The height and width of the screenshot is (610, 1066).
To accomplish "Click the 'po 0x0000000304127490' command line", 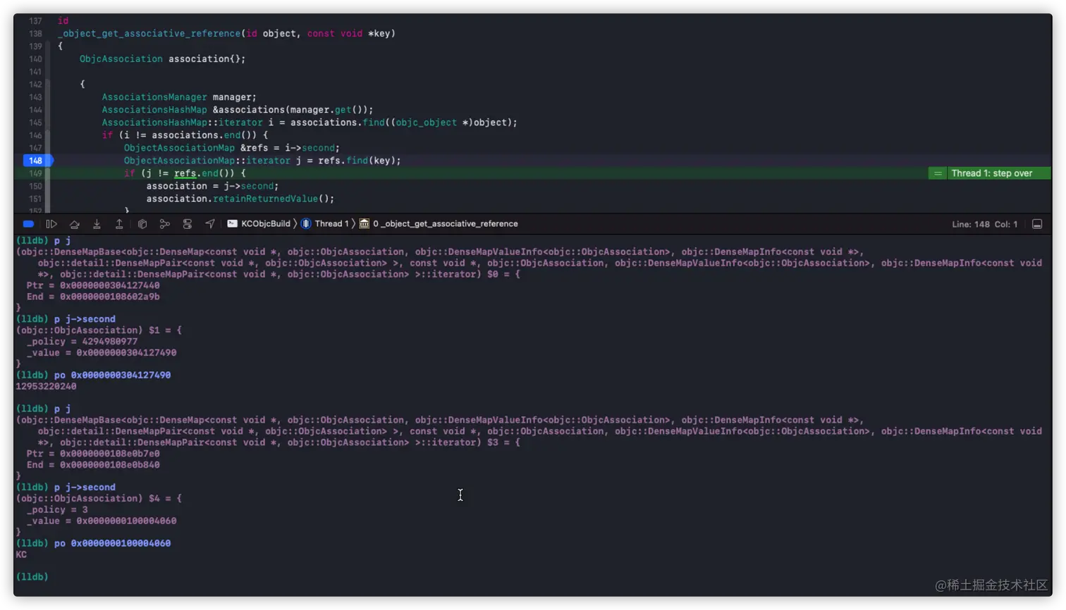I will [x=112, y=375].
